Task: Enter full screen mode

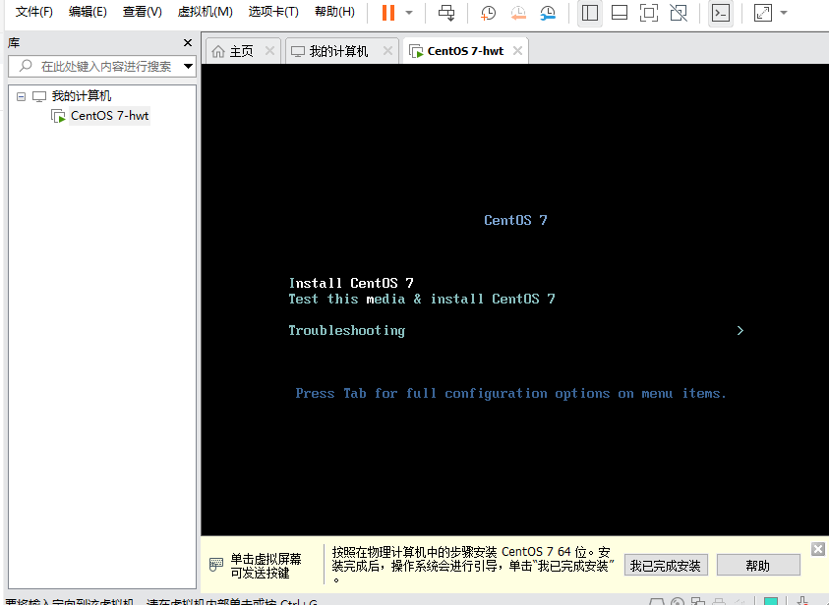Action: click(649, 13)
